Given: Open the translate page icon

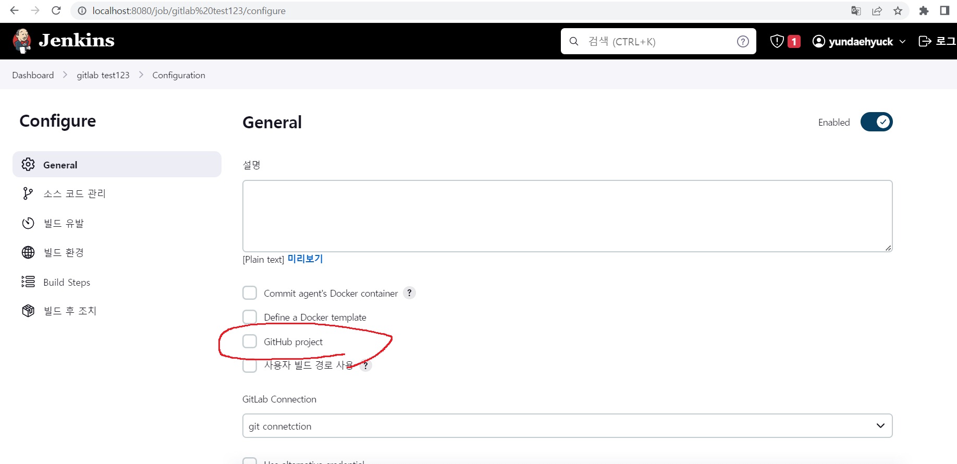Looking at the screenshot, I should (x=856, y=10).
